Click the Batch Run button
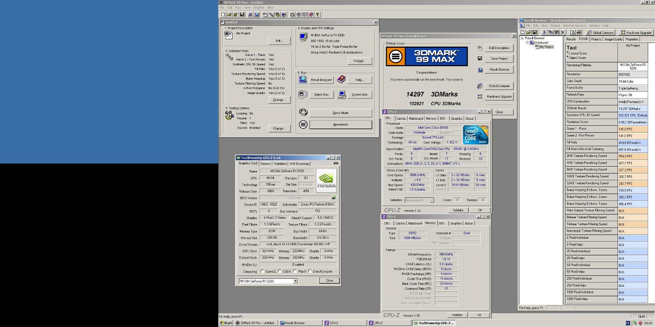Image resolution: width=655 pixels, height=327 pixels. (x=321, y=94)
